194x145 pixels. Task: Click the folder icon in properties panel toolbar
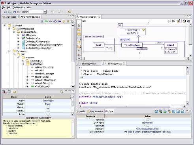pyautogui.click(x=14, y=91)
